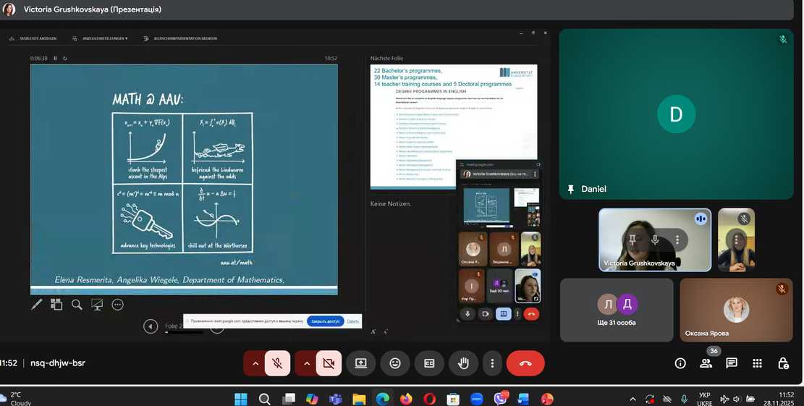Expand microphone audio settings chevron
Screen dimensions: 804x406
255,363
